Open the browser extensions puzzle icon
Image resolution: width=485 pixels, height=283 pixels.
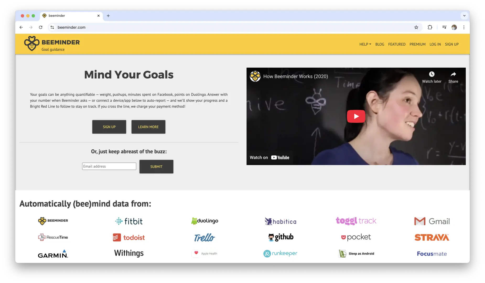430,27
